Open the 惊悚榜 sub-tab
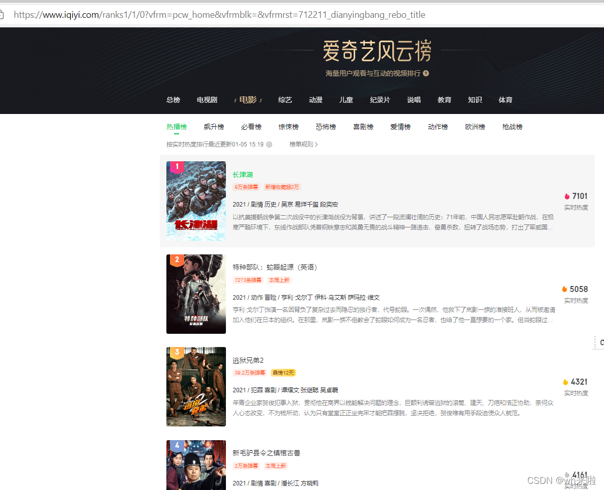This screenshot has height=490, width=604. [x=289, y=127]
